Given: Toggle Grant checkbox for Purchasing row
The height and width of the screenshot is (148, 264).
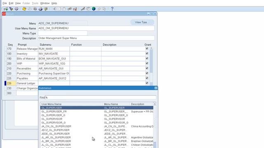Looking at the screenshot, I should point(147,73).
